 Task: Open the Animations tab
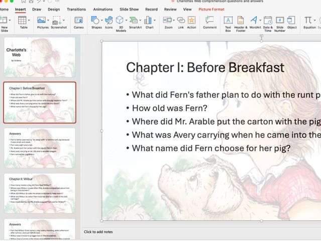(103, 10)
